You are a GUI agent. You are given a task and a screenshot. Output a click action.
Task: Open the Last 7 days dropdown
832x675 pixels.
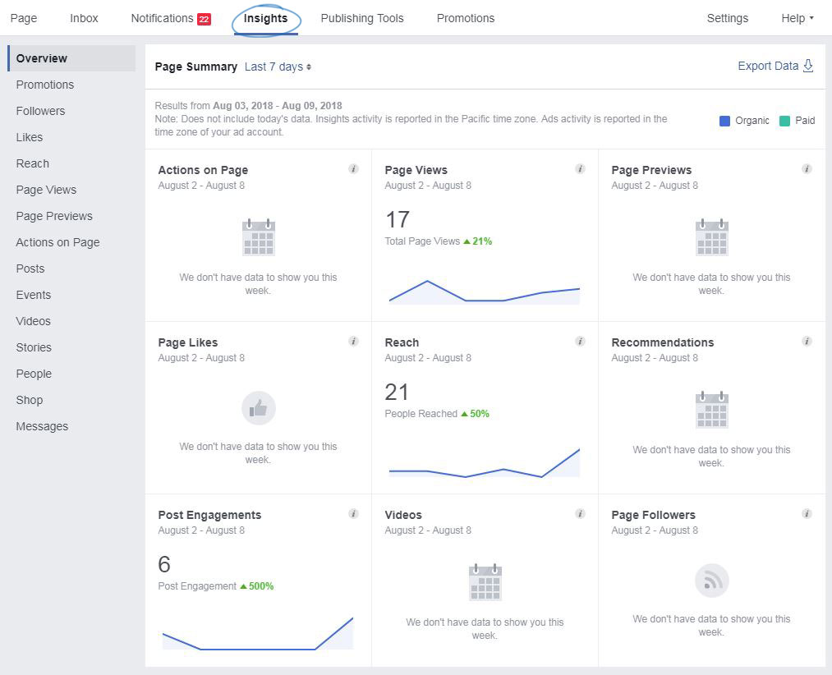point(278,67)
